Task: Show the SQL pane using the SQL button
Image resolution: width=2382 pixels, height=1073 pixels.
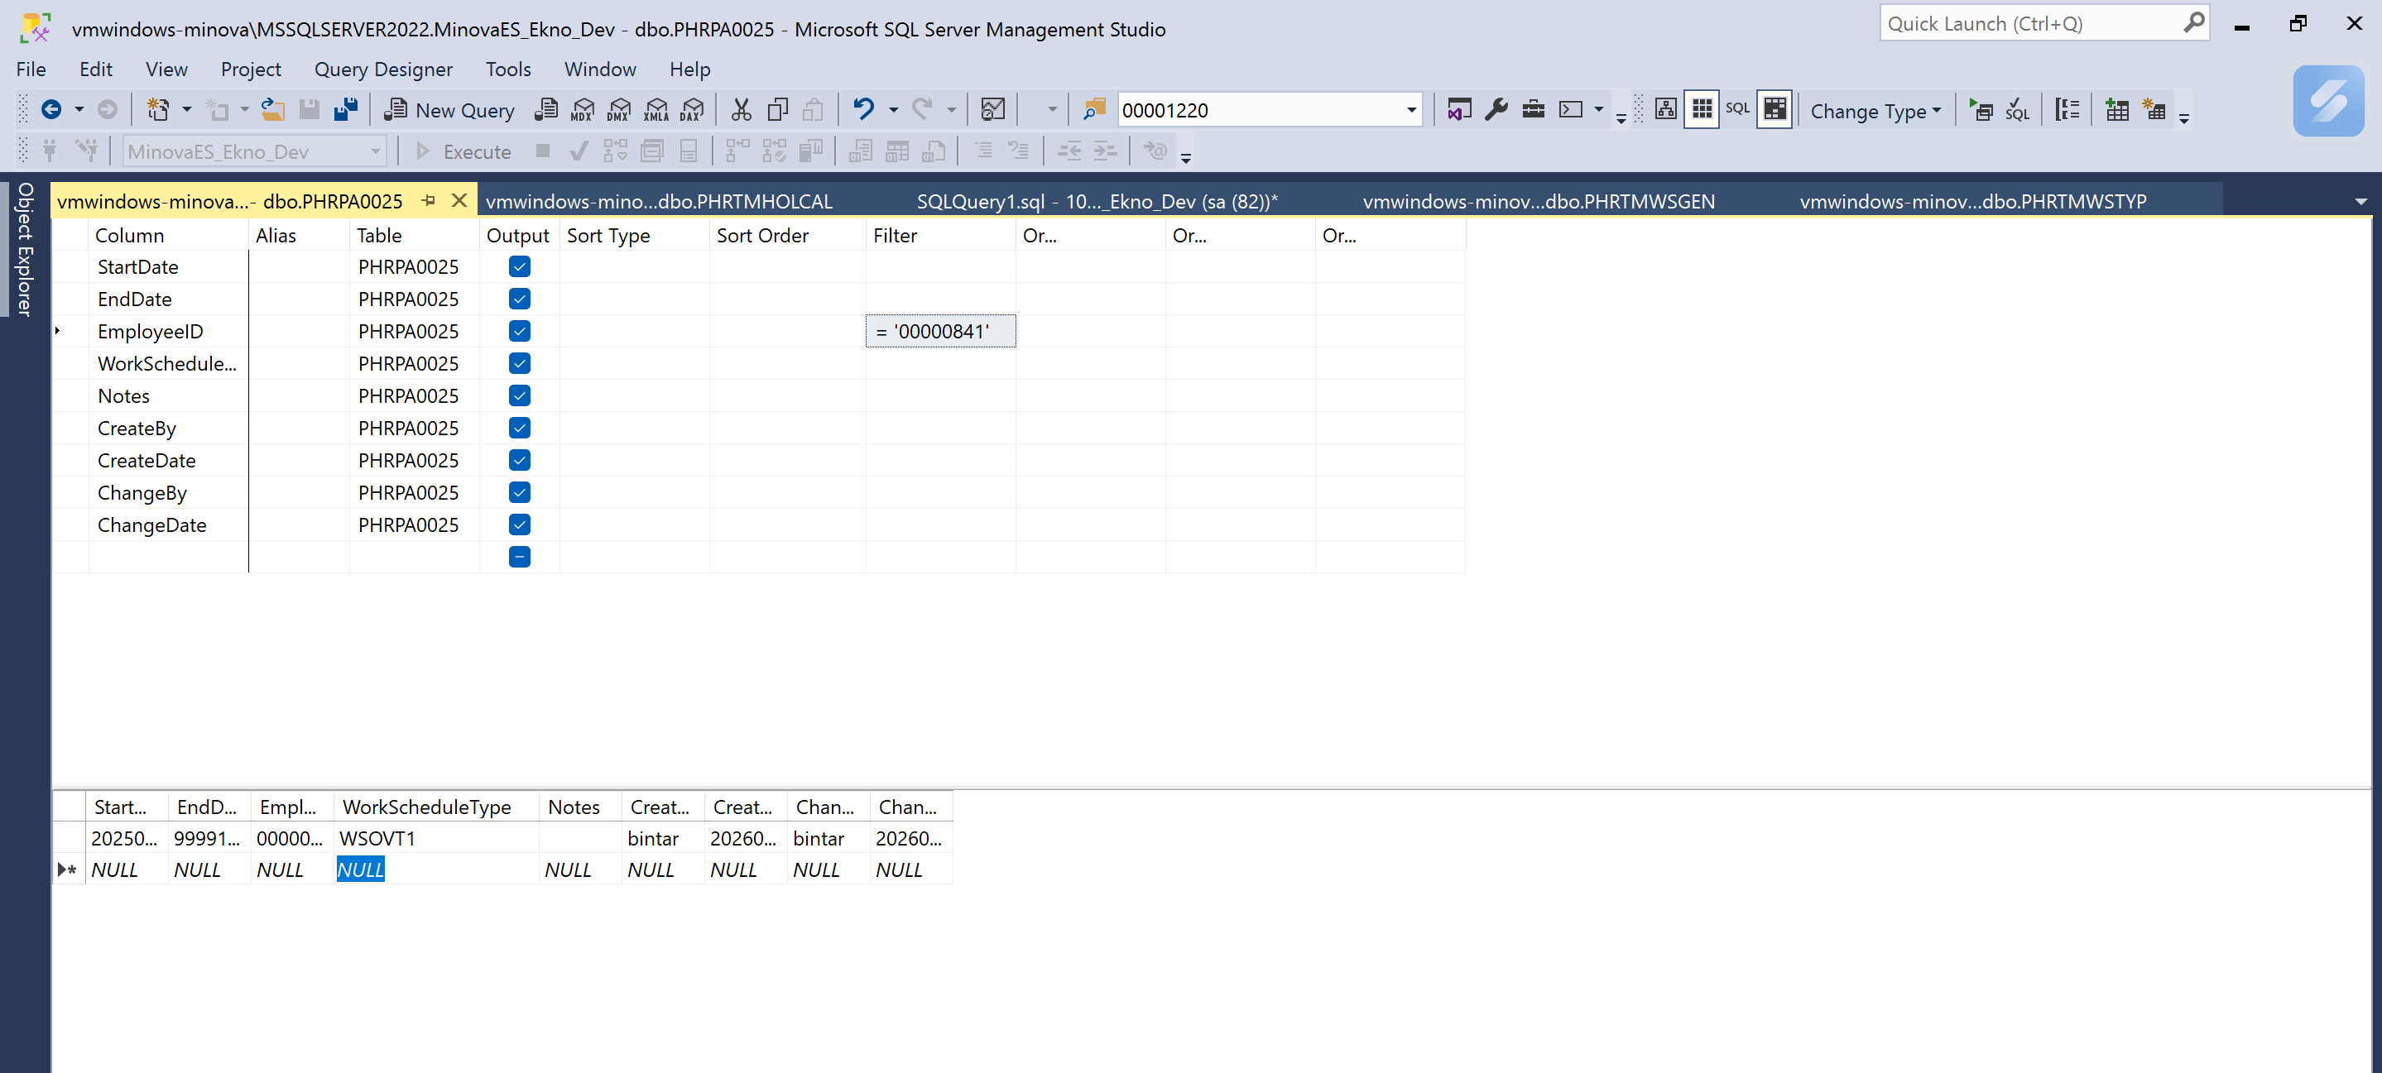Action: pos(1736,110)
